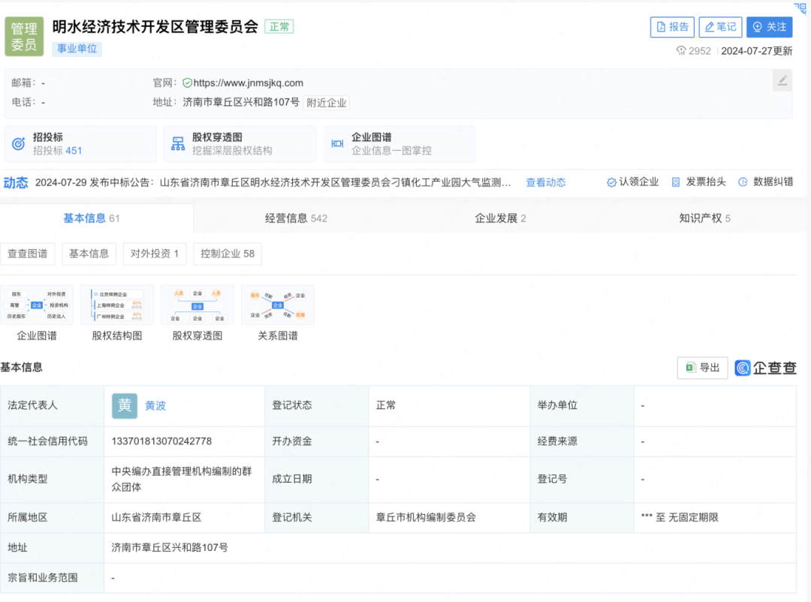Switch to the 经营信息 tab
811x602 pixels.
[296, 218]
